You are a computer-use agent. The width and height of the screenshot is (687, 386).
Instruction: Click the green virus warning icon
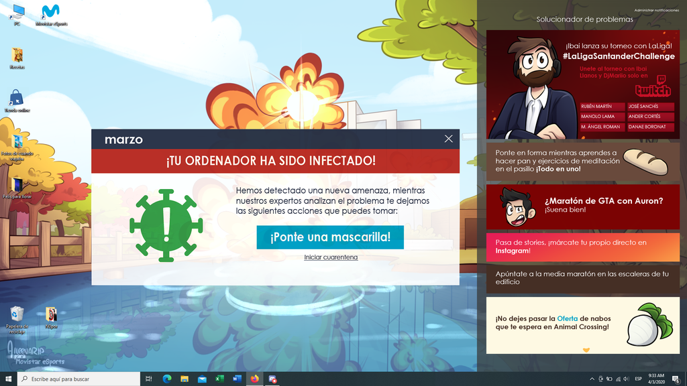point(166,226)
